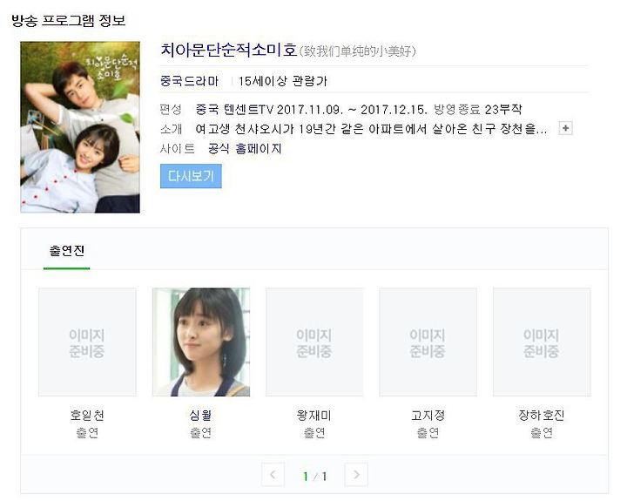Click cast name 왕재미
The width and height of the screenshot is (627, 501).
[x=313, y=416]
